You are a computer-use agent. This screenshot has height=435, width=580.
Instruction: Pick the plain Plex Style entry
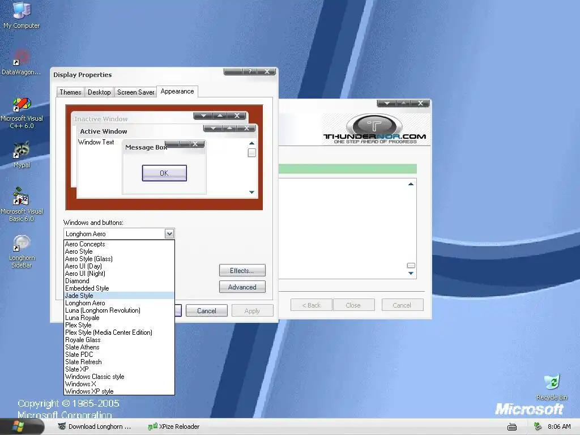coord(119,325)
